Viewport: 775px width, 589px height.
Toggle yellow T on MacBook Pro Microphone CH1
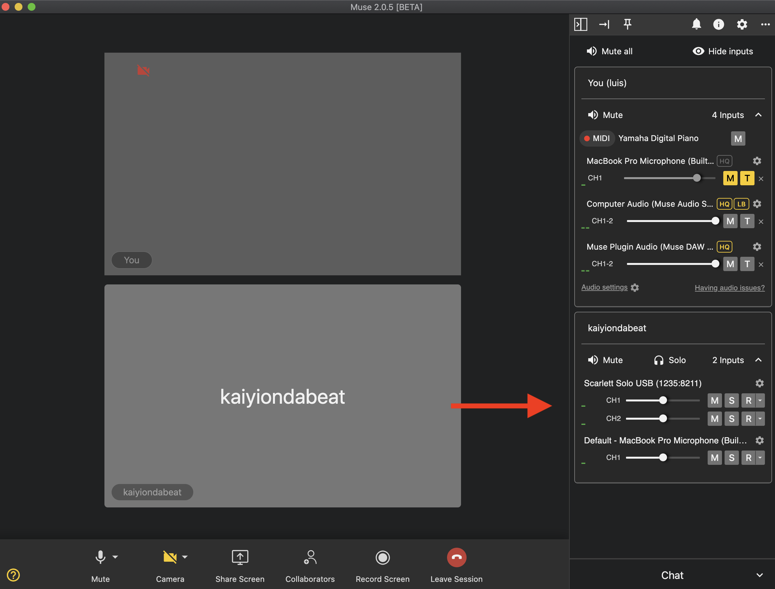pos(747,178)
